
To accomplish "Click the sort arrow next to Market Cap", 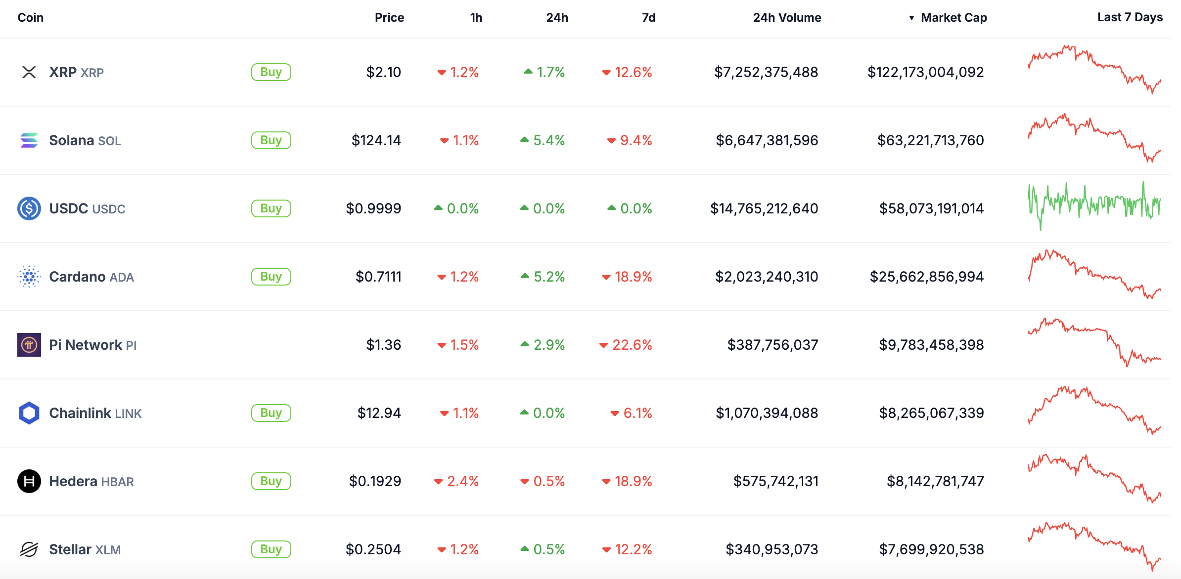I will click(x=911, y=17).
